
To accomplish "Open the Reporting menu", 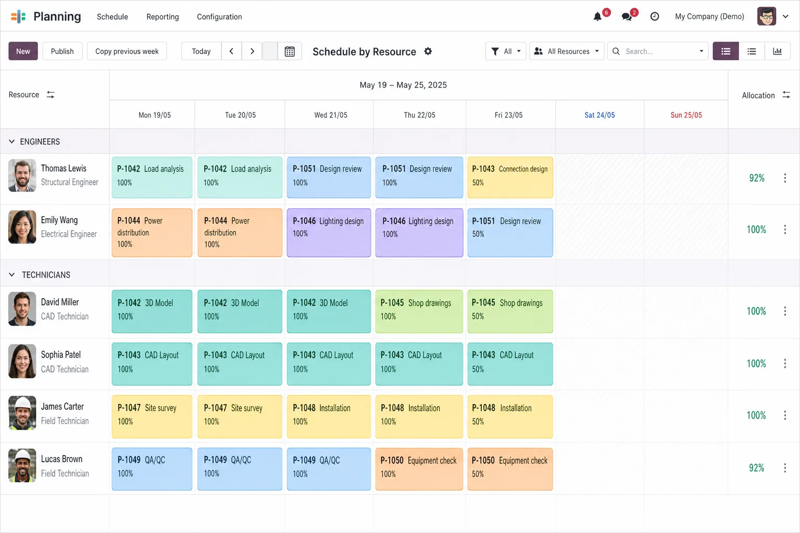I will point(162,17).
